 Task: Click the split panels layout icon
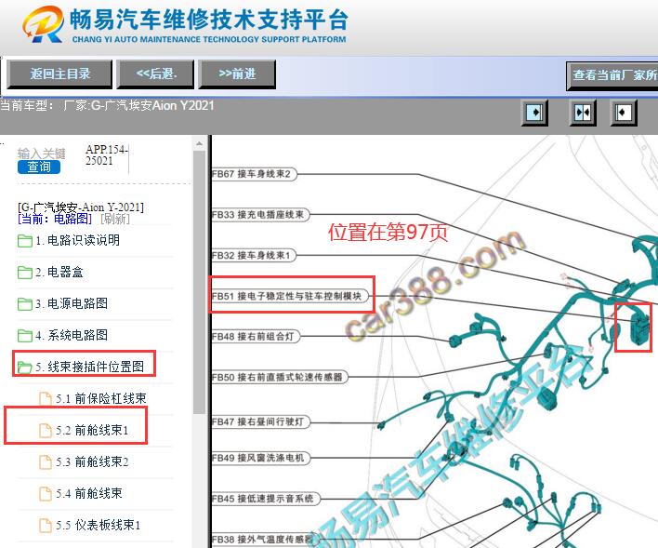pyautogui.click(x=583, y=113)
